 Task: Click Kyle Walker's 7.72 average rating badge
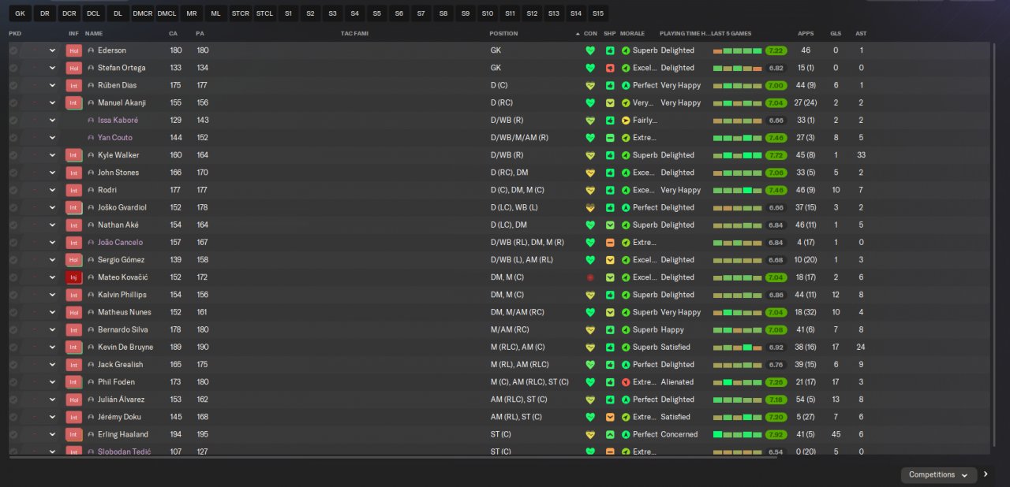(x=776, y=155)
